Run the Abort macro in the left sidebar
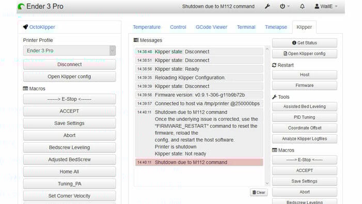 (69, 135)
